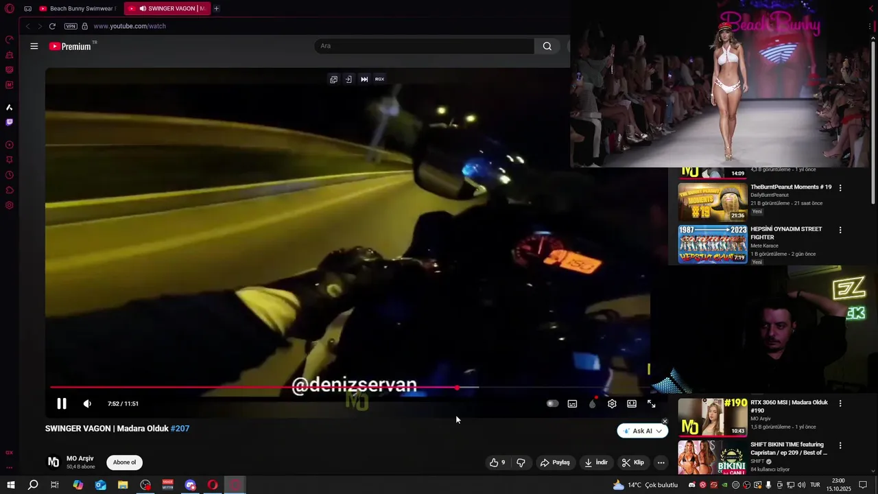Open the weather widget '14°C Çok bulutlu'
This screenshot has height=494, width=878.
pos(645,485)
